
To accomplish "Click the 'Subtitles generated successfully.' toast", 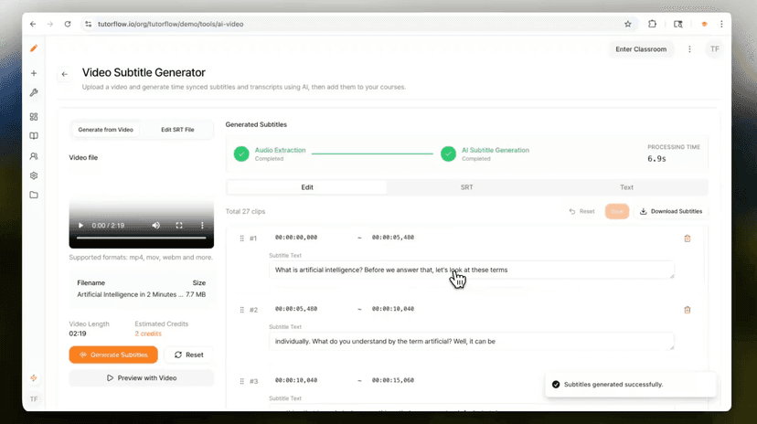I will point(631,385).
